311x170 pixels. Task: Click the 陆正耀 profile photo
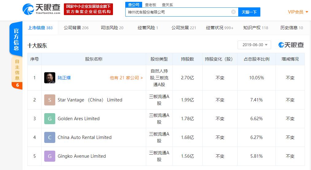pyautogui.click(x=50, y=78)
